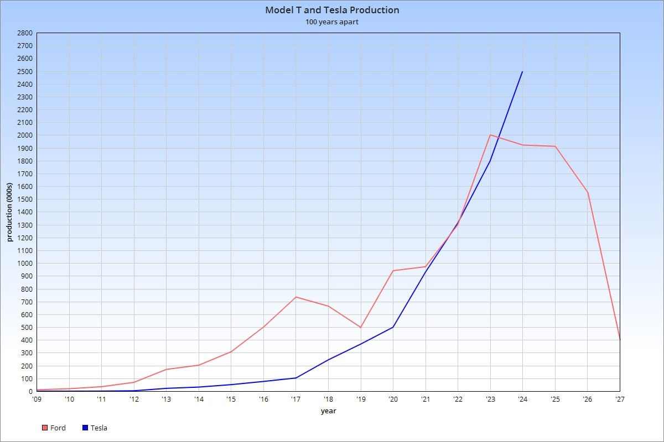Click the Ford data point at '13
The height and width of the screenshot is (442, 664).
(x=166, y=369)
